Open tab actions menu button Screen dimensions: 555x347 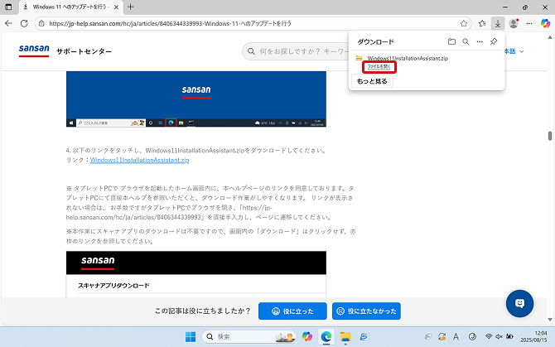coord(7,7)
